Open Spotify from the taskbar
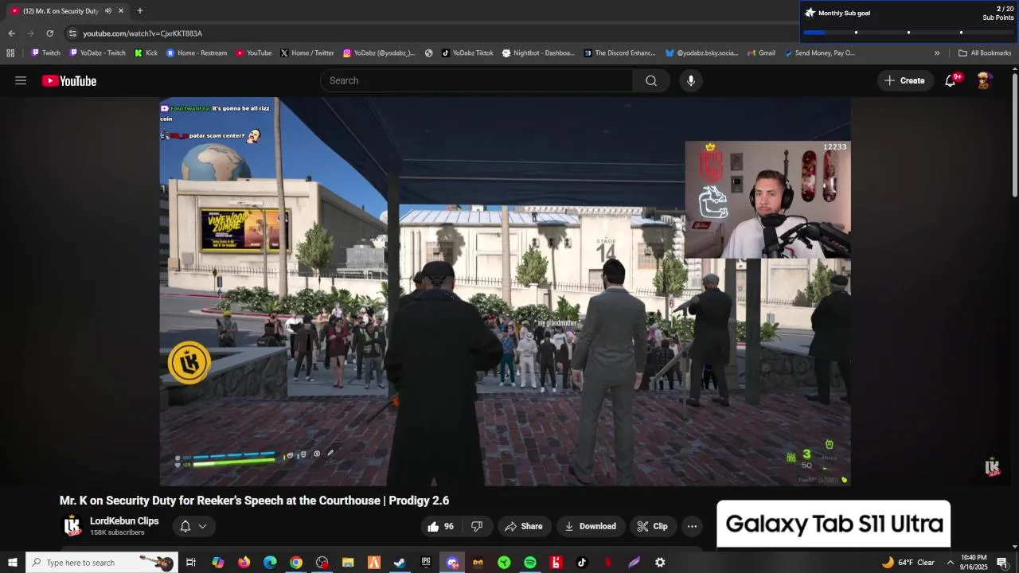The image size is (1019, 573). (530, 563)
